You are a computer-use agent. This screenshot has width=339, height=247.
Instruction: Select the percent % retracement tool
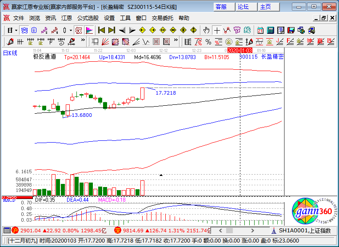point(208,41)
